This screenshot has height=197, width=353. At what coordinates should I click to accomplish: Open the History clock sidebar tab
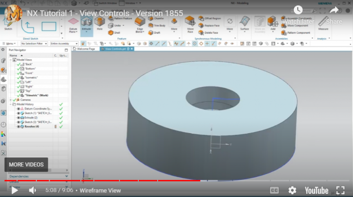point(3,124)
